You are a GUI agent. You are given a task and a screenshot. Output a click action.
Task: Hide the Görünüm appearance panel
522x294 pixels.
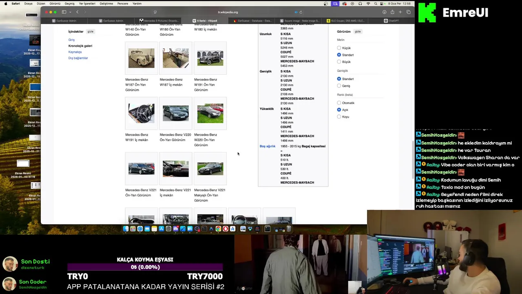click(358, 31)
